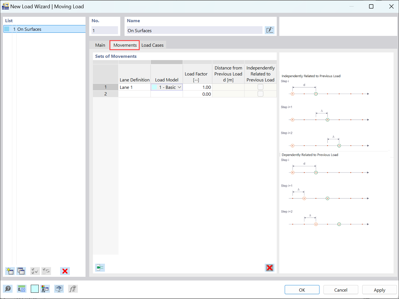Viewport: 399px width, 299px height.
Task: Click the select all checkmarks icon
Action: (x=35, y=271)
